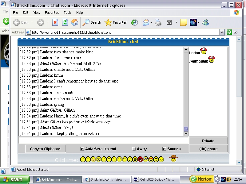Click the globe tray icon near the clock

click(229, 179)
